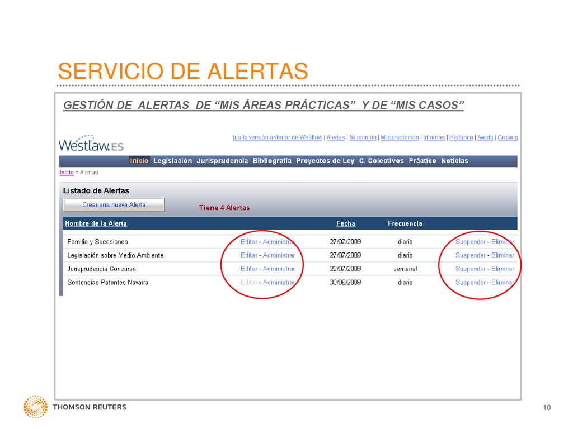Click Editar for Familia y Sucesiones
Screen dimensions: 573x429
click(x=249, y=242)
